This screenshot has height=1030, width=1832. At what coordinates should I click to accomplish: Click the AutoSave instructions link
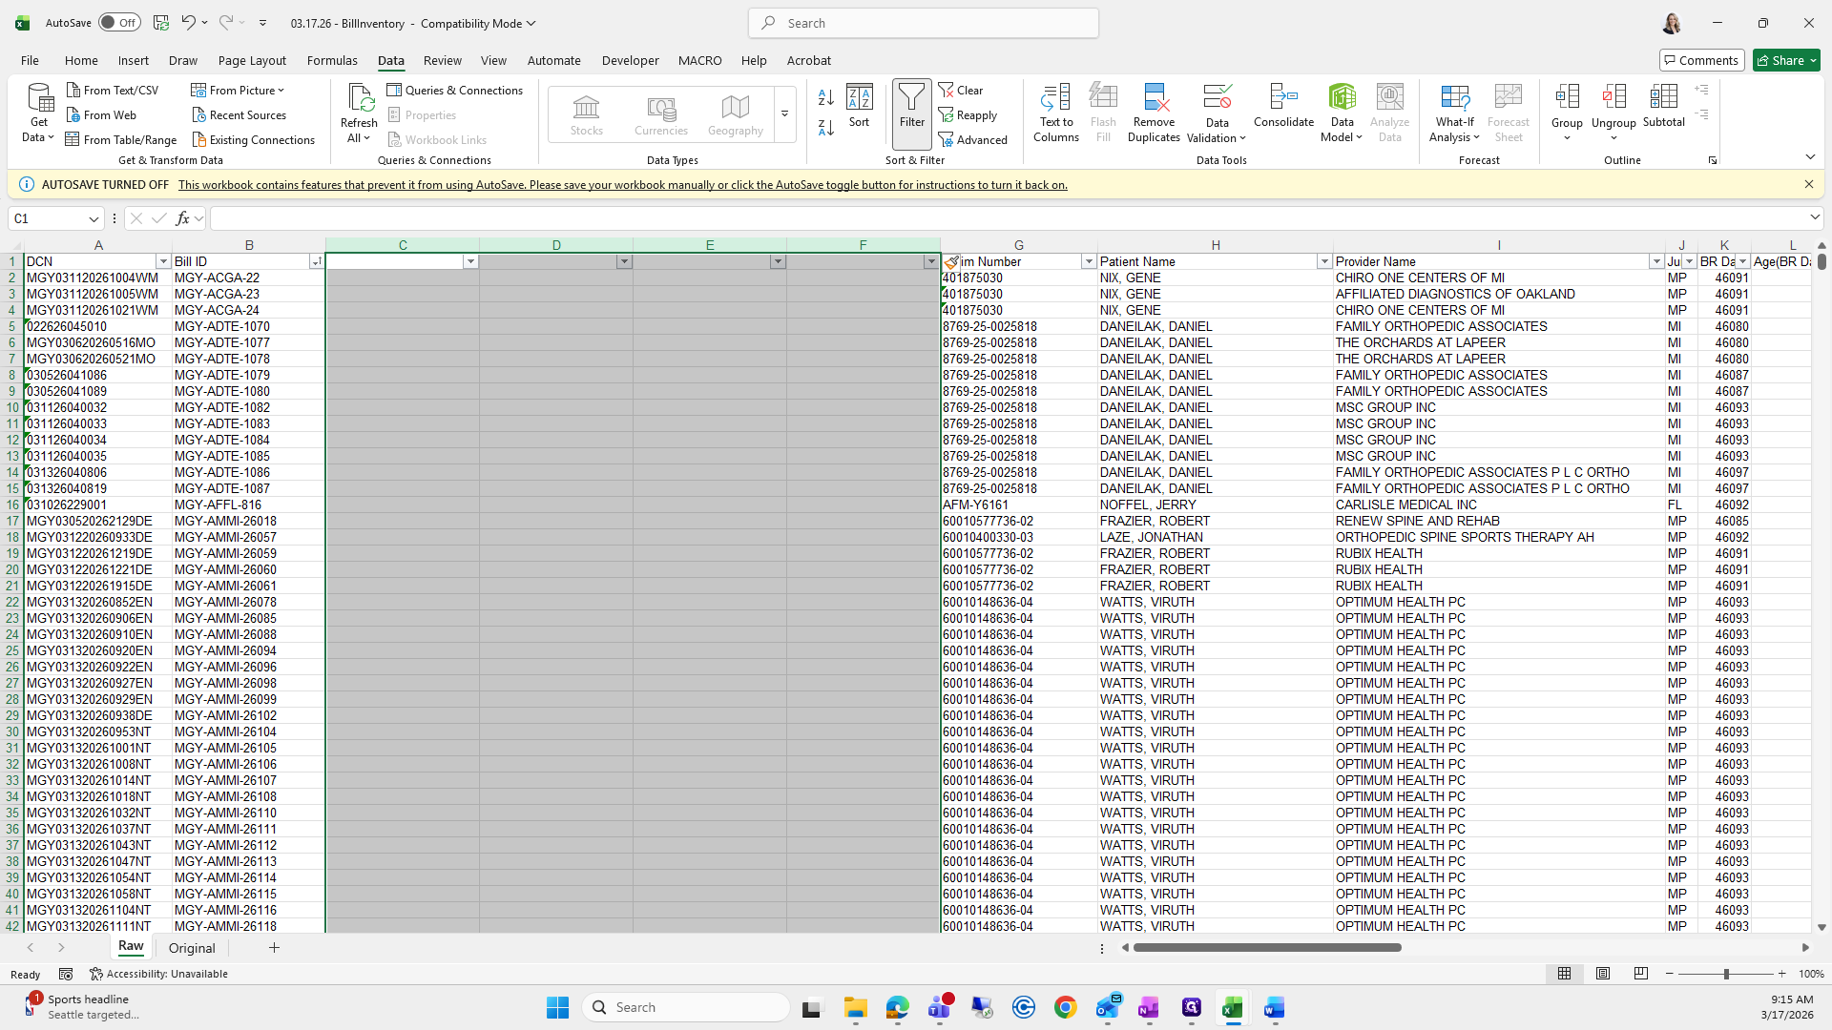[622, 185]
